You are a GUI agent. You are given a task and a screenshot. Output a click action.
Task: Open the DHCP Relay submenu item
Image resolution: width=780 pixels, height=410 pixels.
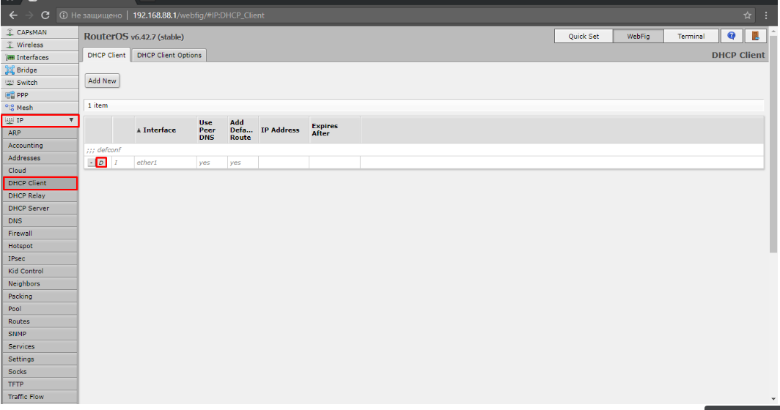coord(40,195)
